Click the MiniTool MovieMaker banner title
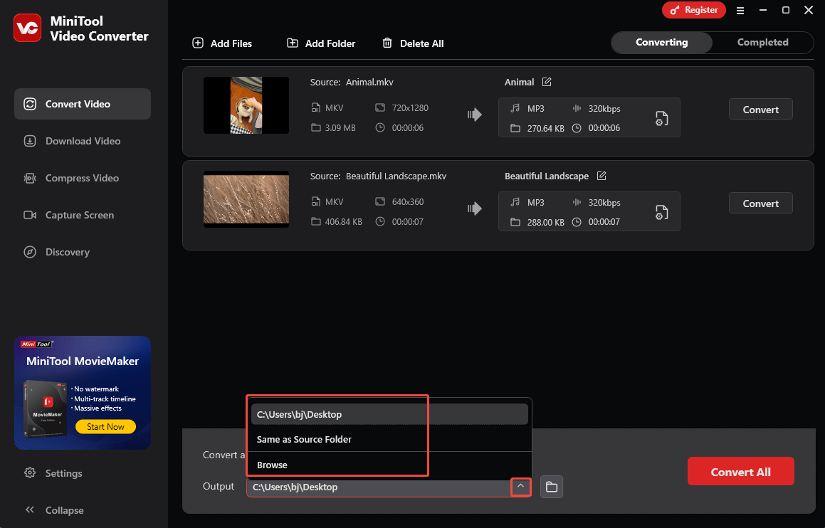 pyautogui.click(x=83, y=361)
